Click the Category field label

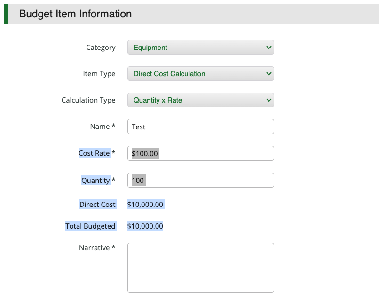point(101,48)
